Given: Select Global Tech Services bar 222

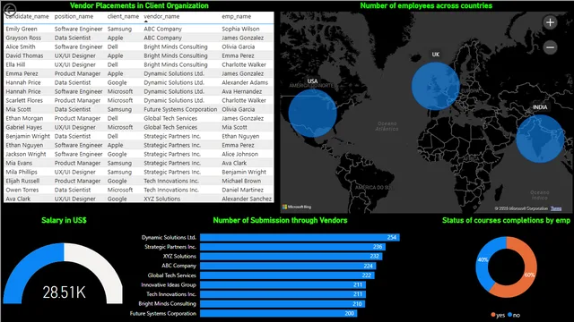Looking at the screenshot, I should pos(287,275).
